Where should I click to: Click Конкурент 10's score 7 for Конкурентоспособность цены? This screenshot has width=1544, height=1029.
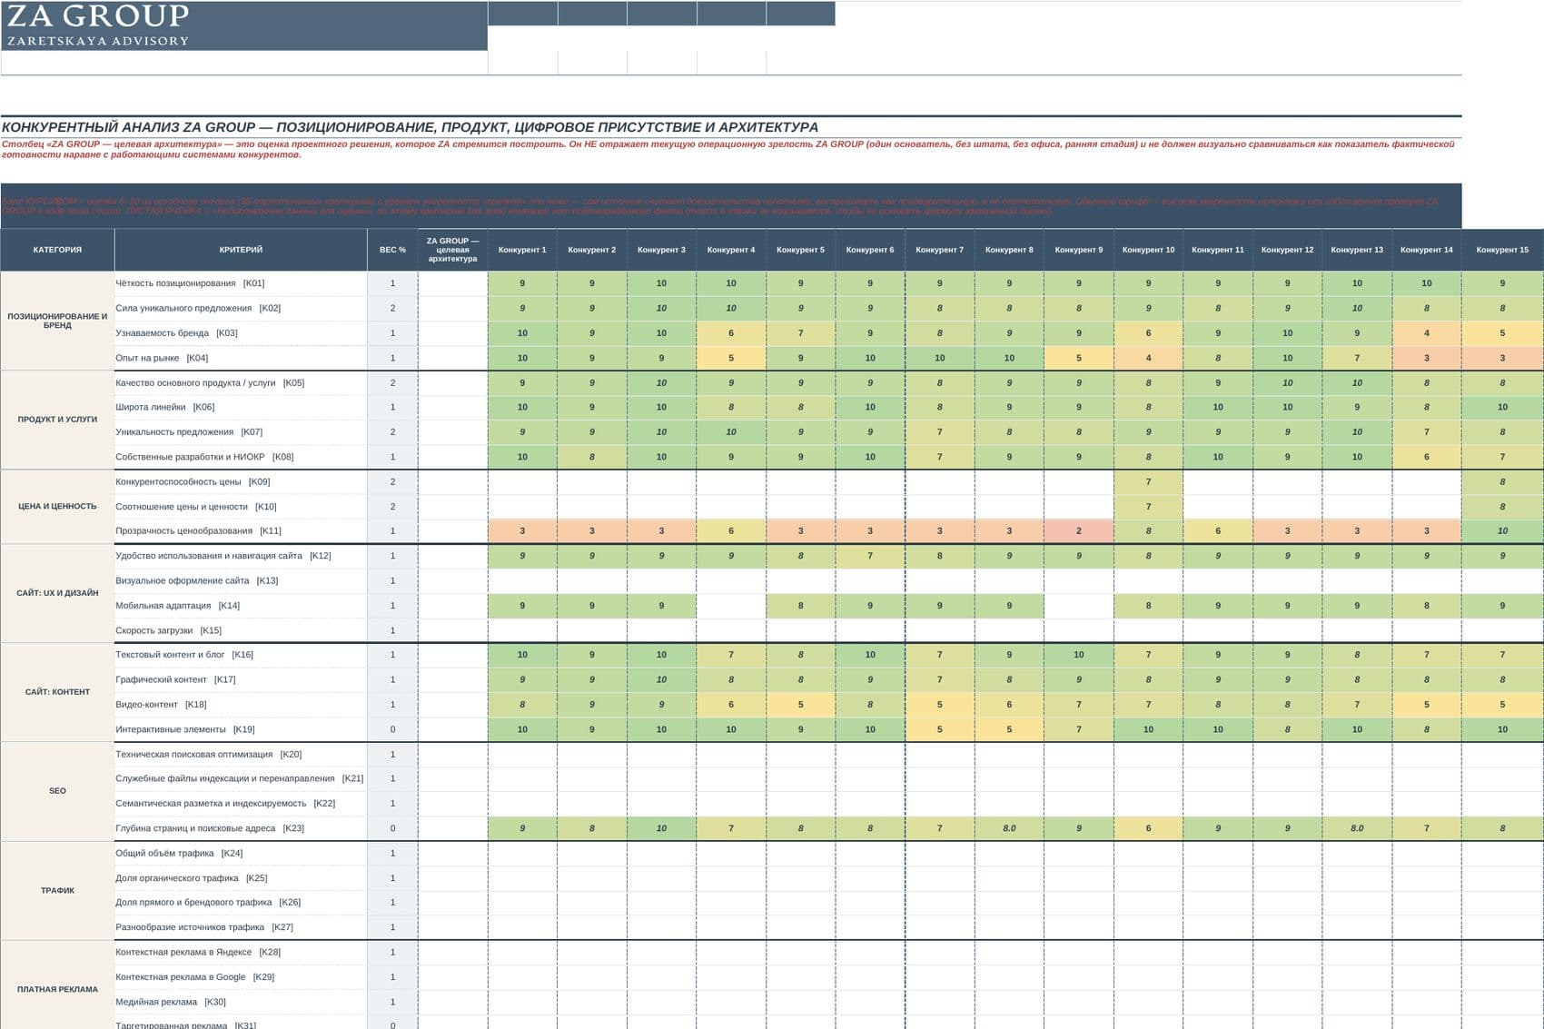(x=1148, y=481)
